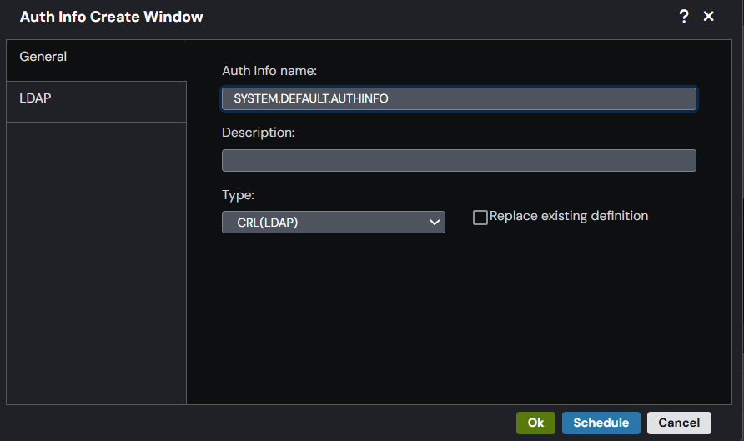Close the Auth Info Create Window
The height and width of the screenshot is (441, 744).
tap(708, 16)
